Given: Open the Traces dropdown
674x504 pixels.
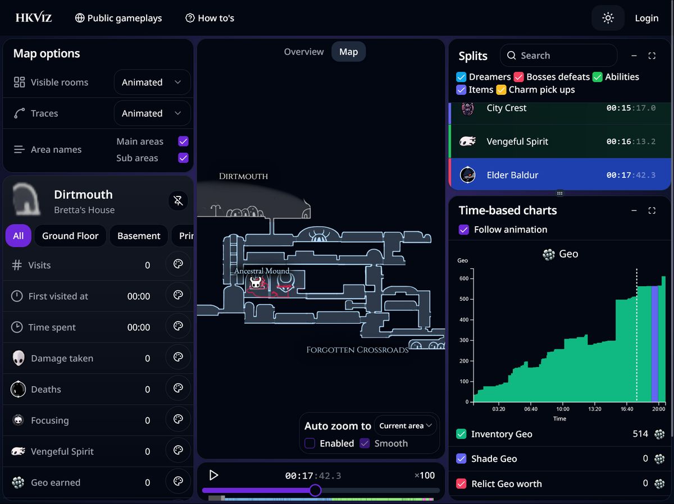Looking at the screenshot, I should 152,113.
